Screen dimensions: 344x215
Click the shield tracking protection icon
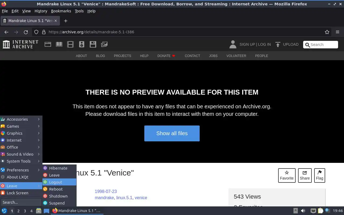(36, 32)
